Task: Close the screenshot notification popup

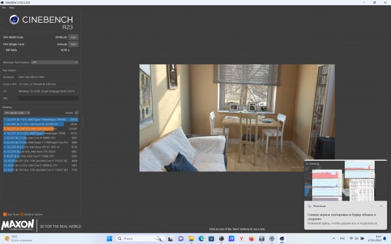Action: (381, 206)
